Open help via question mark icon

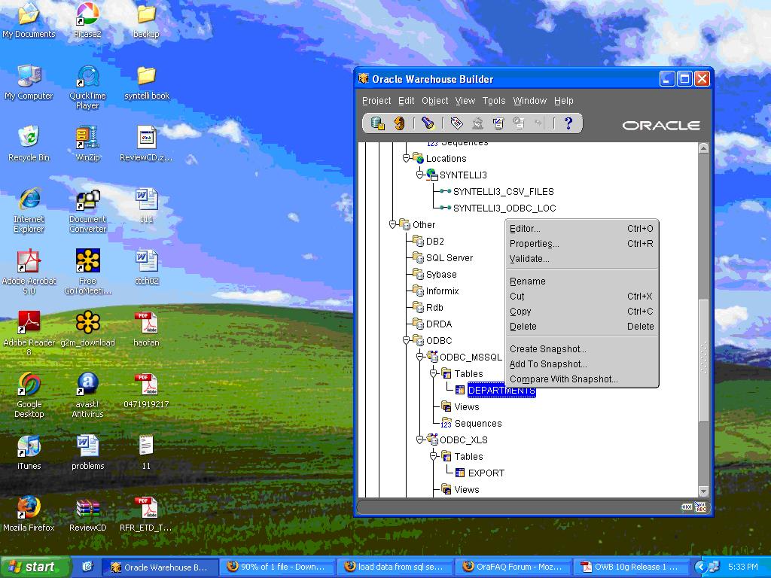[568, 123]
